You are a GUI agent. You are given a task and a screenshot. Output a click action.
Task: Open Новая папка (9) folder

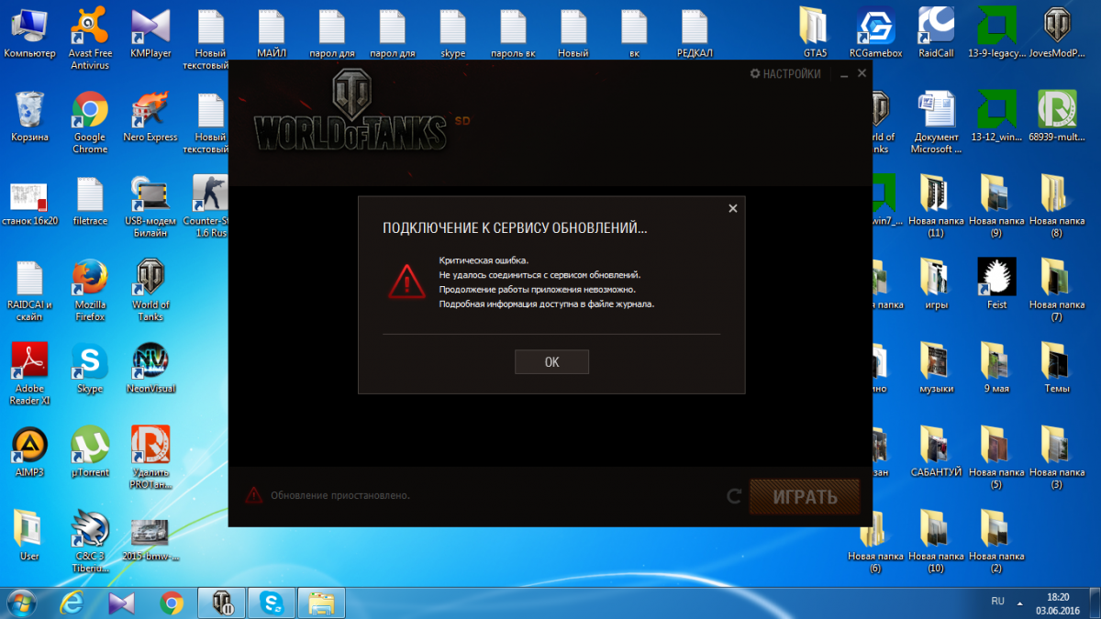pyautogui.click(x=997, y=206)
